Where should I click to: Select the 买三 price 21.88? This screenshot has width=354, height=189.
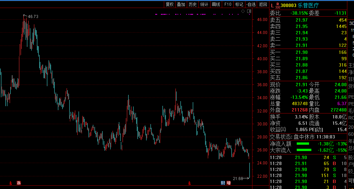pyautogui.click(x=302, y=65)
